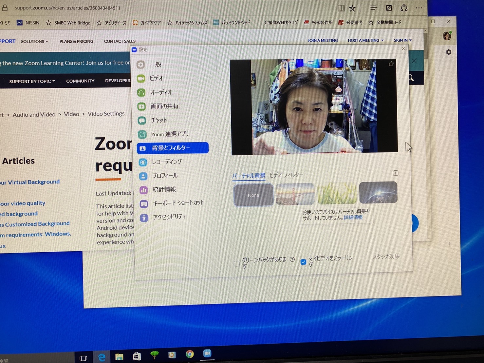Click the help icon next to グリーンバック
Image resolution: width=484 pixels, height=363 pixels.
point(292,259)
